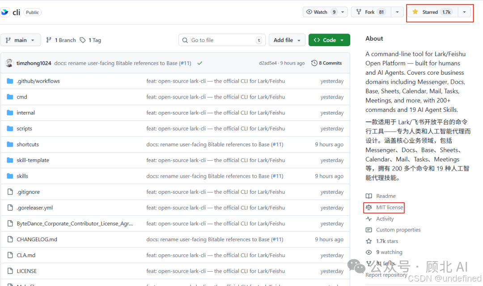
Task: Open the cmd folder
Action: 22,97
